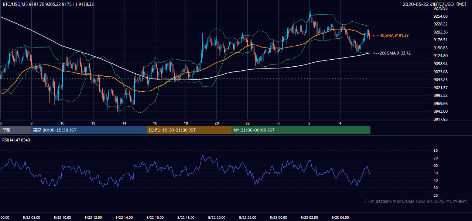
Task: Click the Bitstamp data source note
Action: [x=416, y=201]
